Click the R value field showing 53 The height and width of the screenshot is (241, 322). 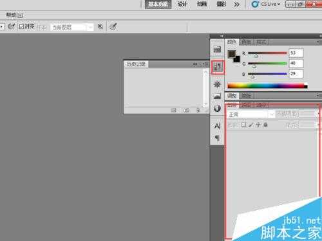(296, 53)
